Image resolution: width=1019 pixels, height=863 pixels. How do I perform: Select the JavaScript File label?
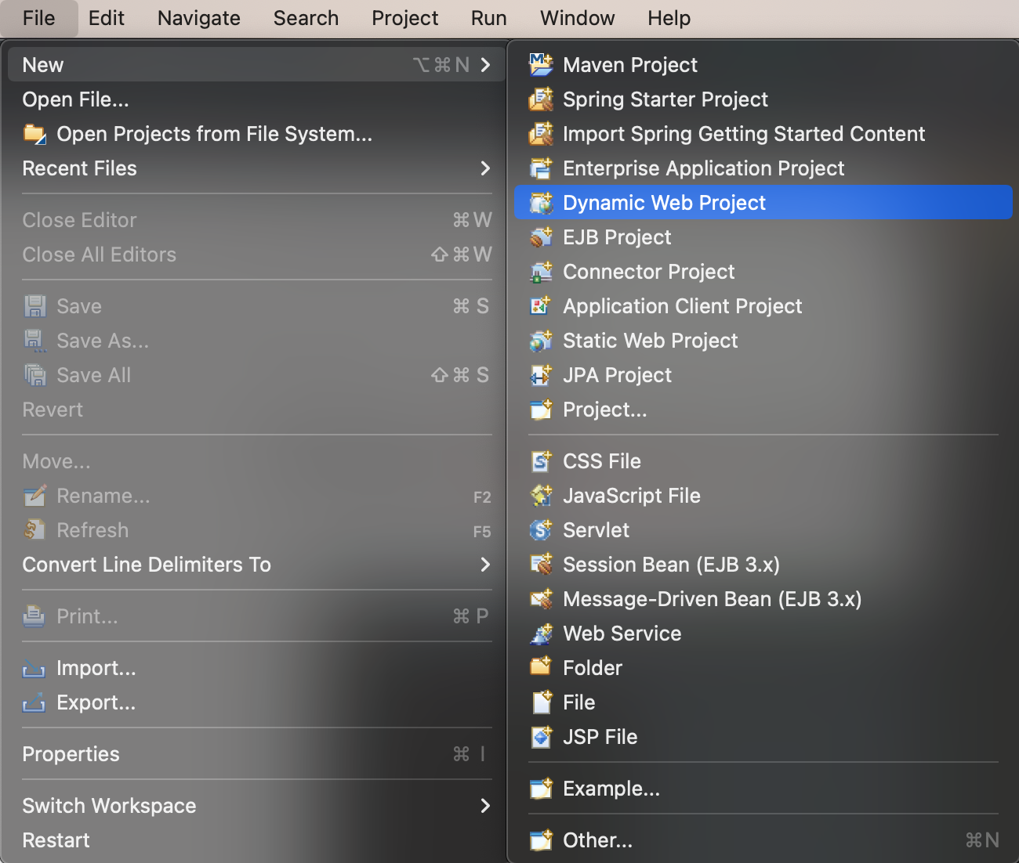(x=632, y=496)
